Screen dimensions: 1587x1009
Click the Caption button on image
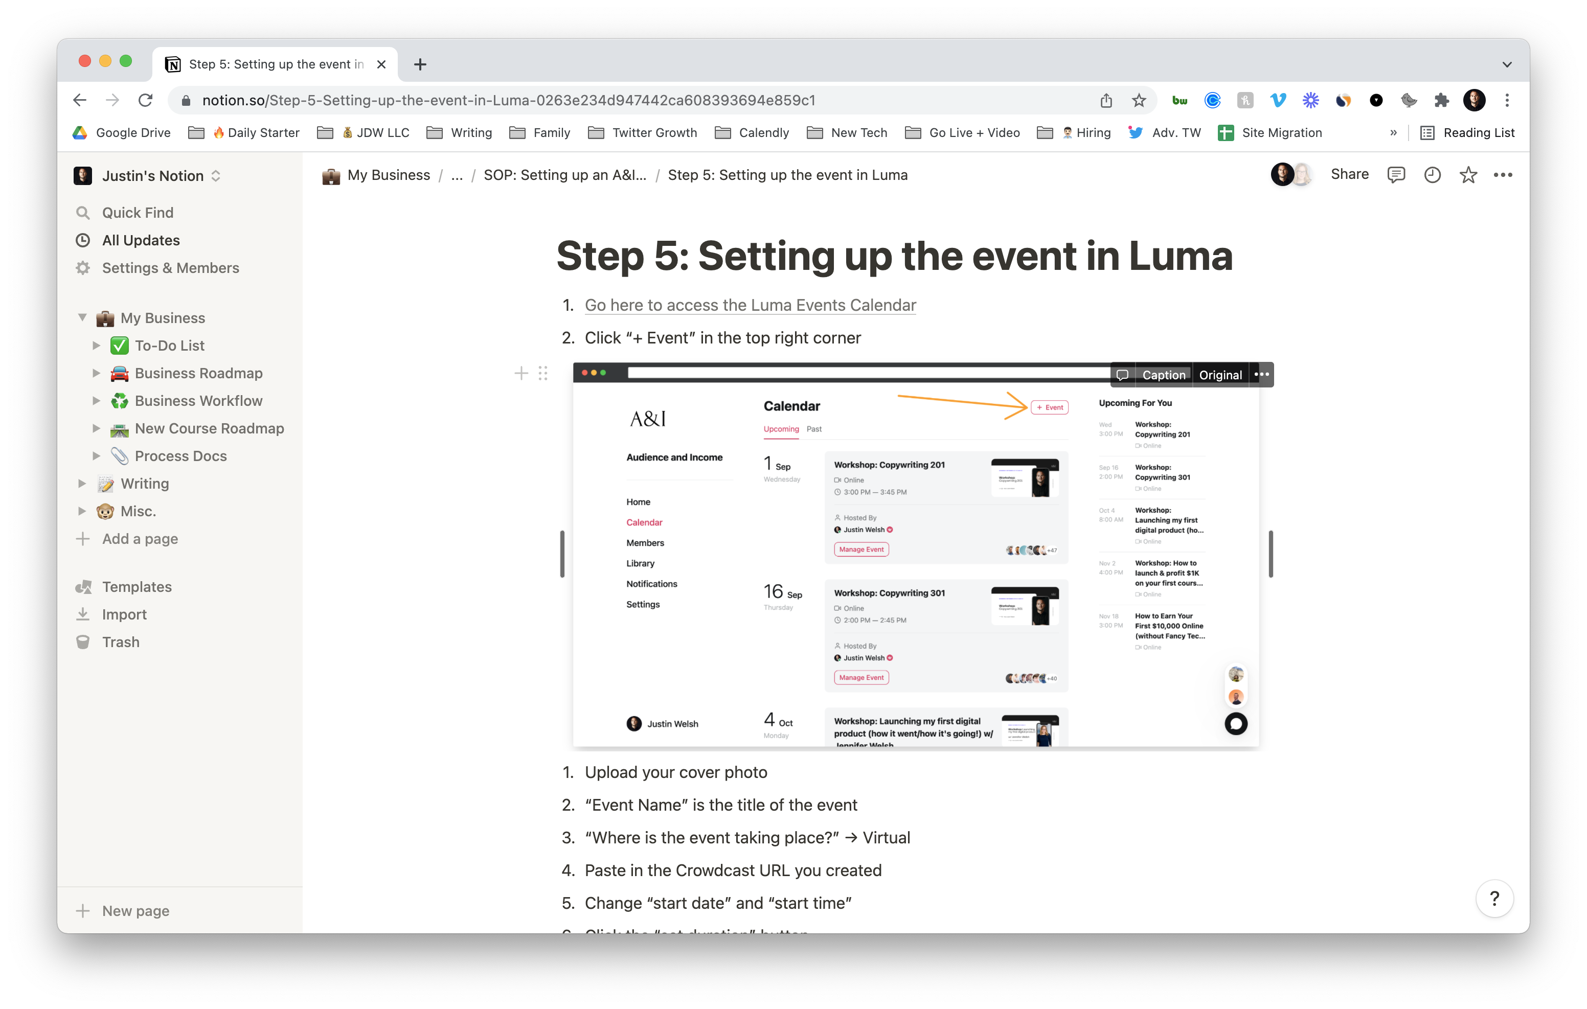tap(1163, 374)
